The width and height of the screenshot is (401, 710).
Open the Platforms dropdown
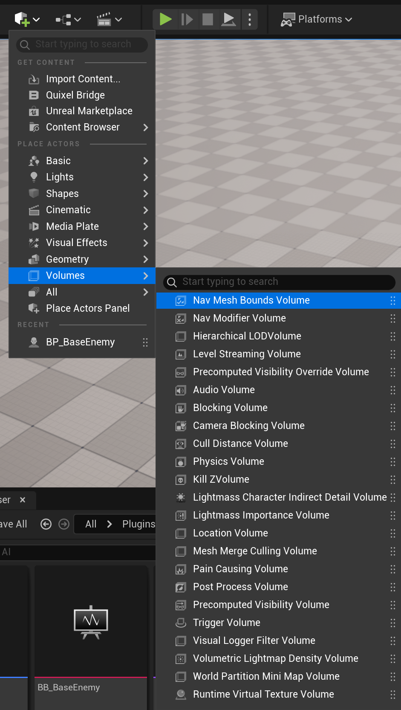tap(316, 19)
